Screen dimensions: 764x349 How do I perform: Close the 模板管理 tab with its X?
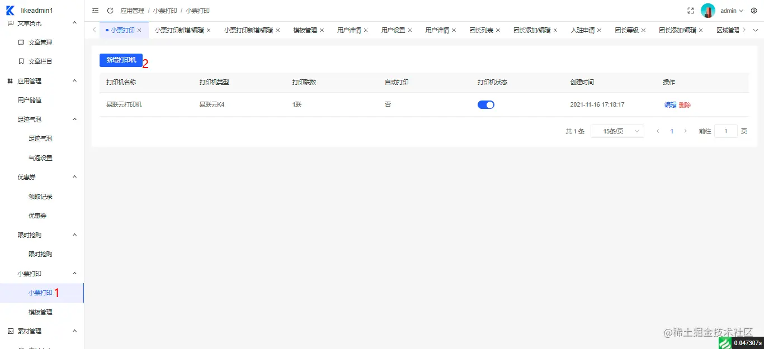pos(322,30)
